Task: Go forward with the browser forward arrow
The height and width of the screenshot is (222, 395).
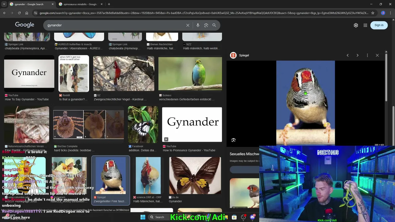Action: 12,13
